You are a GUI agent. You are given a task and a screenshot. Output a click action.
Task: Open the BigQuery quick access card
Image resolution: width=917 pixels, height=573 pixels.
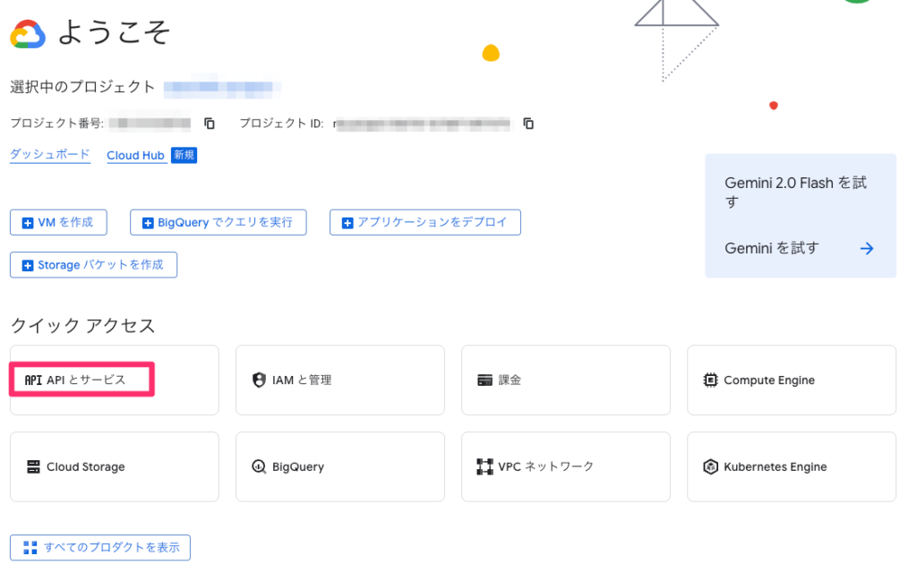[340, 466]
